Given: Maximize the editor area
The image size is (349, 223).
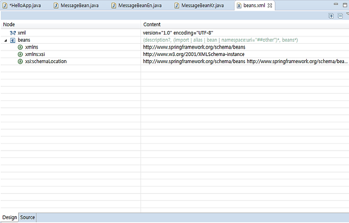Looking at the screenshot, I should coord(345,5).
